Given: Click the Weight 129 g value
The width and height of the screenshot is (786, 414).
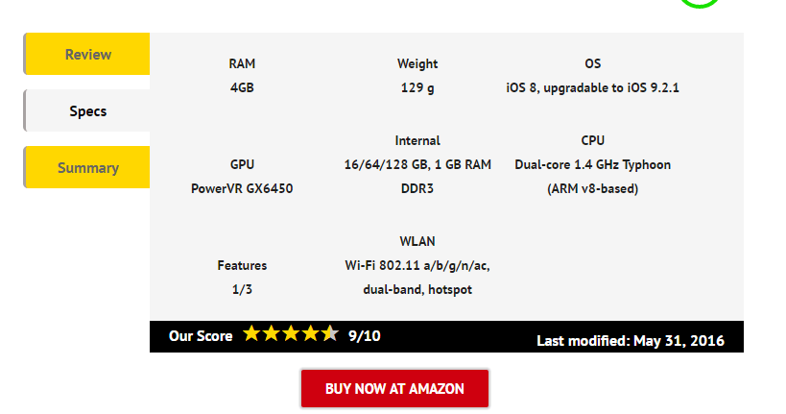Looking at the screenshot, I should 417,87.
